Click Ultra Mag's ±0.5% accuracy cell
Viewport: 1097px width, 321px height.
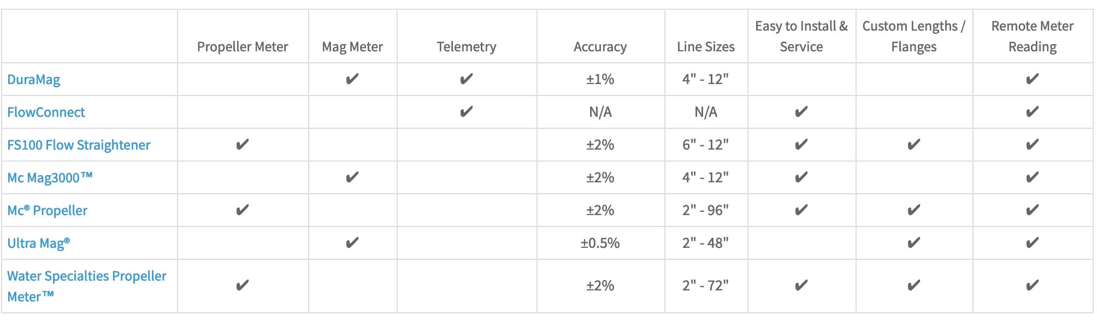[600, 243]
